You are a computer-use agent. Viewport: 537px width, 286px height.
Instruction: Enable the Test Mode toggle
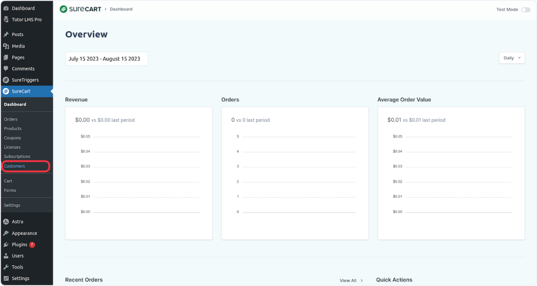525,9
